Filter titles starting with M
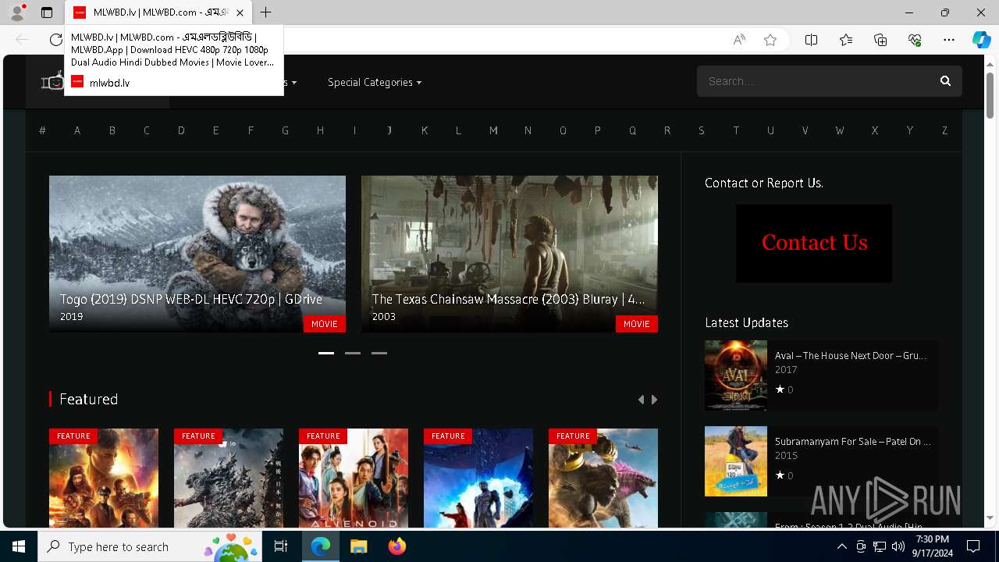 click(493, 130)
